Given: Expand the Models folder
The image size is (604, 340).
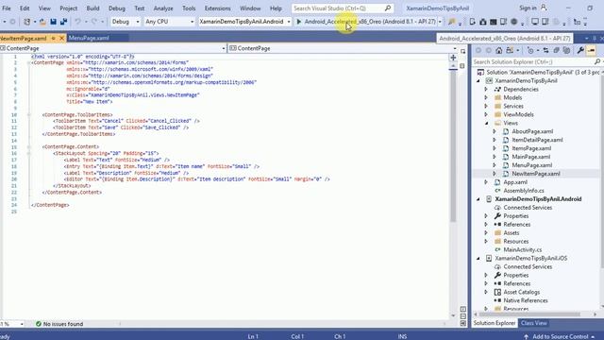Looking at the screenshot, I should coord(486,97).
